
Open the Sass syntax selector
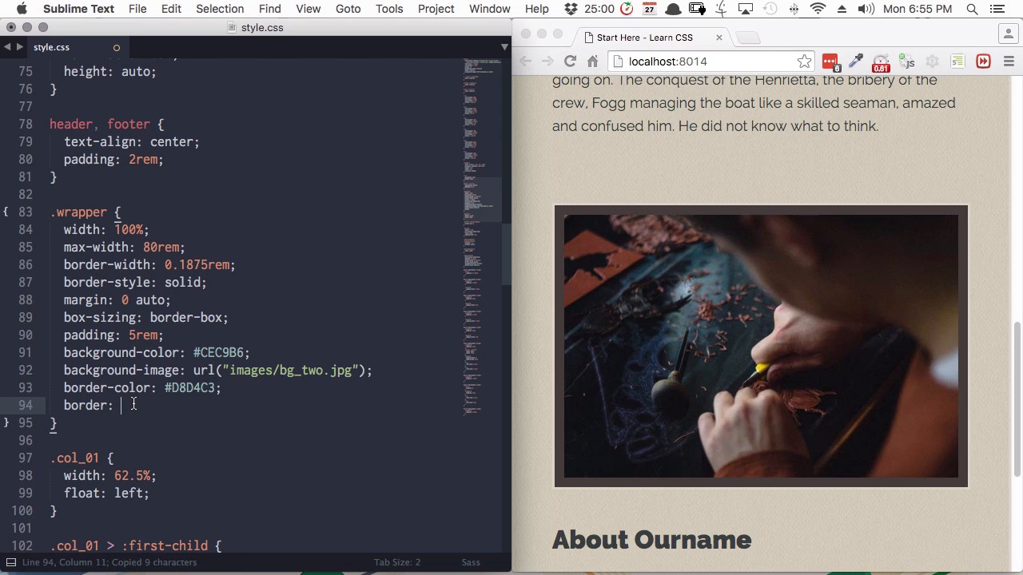pos(470,562)
